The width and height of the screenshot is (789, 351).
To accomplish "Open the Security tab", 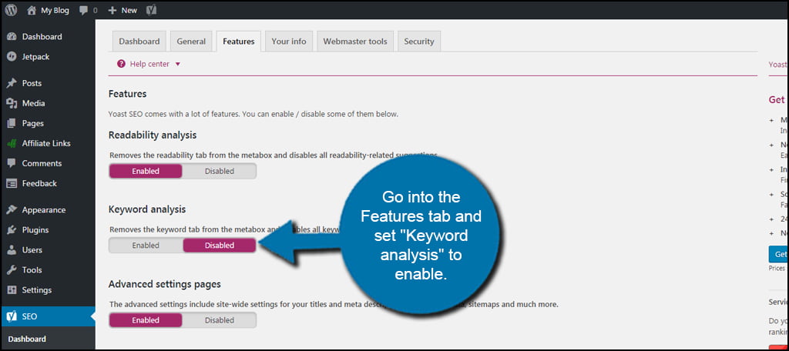I will 419,42.
